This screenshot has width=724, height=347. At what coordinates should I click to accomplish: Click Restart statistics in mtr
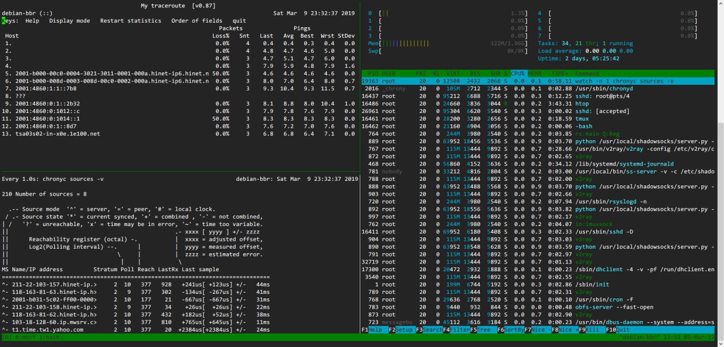[130, 21]
